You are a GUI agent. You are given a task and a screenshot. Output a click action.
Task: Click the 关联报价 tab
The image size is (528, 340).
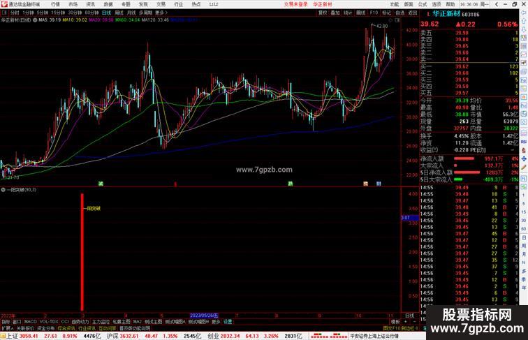pos(25,328)
